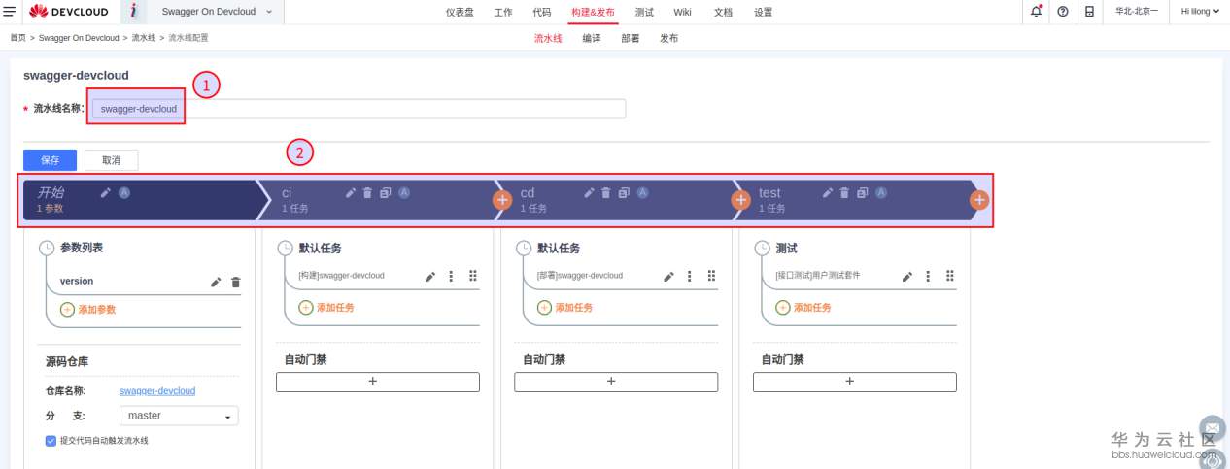1230x469 pixels.
Task: Click the A badge on 开始 stage
Action: (124, 193)
